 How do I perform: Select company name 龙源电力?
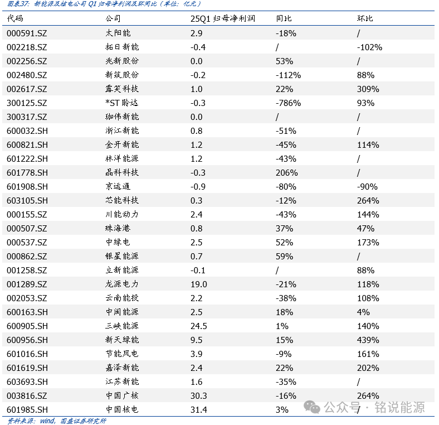point(122,284)
